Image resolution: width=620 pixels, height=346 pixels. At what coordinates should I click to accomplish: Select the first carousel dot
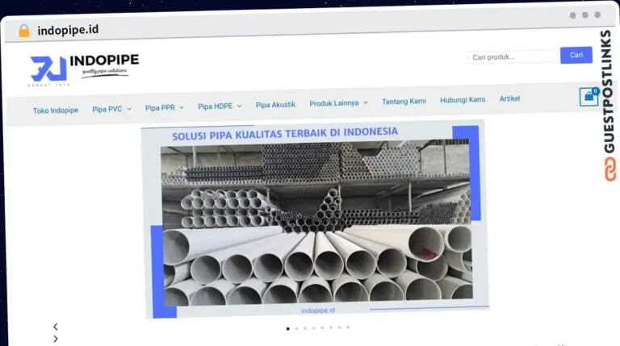point(288,328)
